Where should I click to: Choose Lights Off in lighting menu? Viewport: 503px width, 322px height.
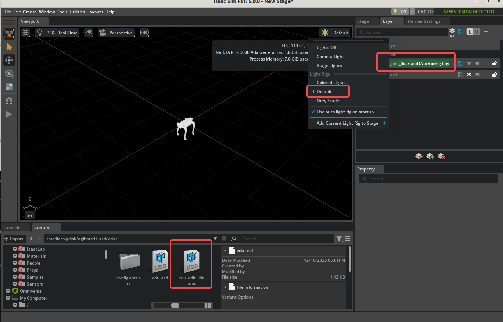coord(327,48)
